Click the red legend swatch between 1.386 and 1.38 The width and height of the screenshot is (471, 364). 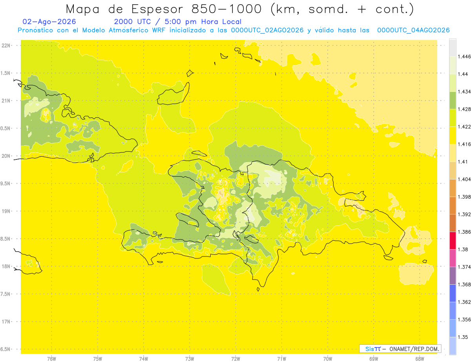(453, 240)
